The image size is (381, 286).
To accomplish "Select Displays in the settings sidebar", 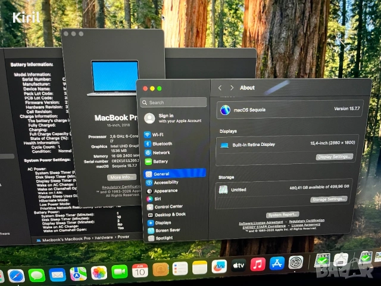I will click(160, 222).
